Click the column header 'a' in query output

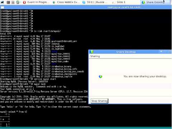click(3, 119)
